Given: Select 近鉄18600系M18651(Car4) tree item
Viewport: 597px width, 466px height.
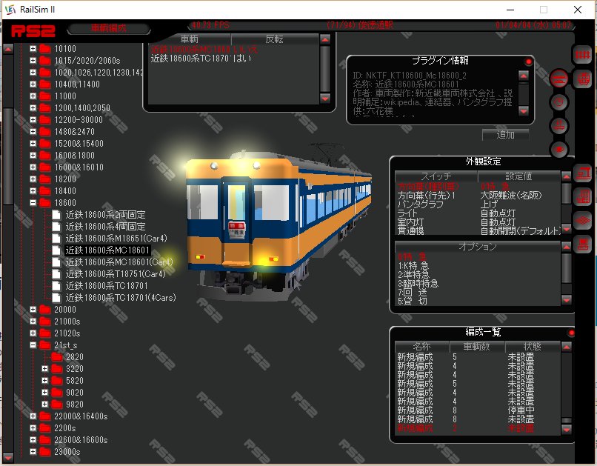Looking at the screenshot, I should click(x=116, y=239).
